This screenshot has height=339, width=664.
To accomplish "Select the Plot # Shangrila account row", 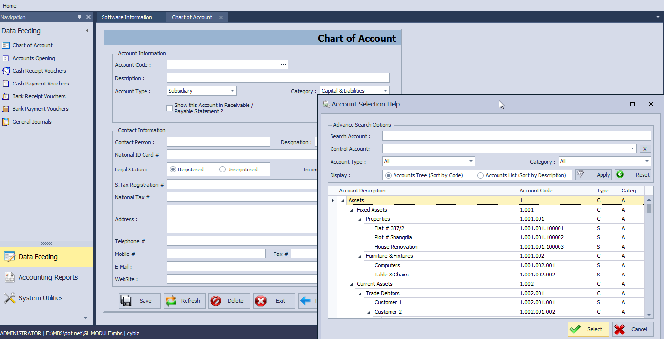I will pyautogui.click(x=491, y=237).
